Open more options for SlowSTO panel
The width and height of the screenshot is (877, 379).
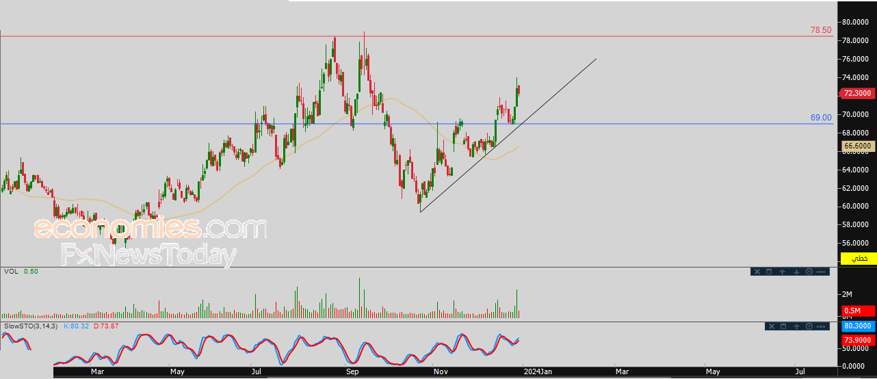[821, 326]
